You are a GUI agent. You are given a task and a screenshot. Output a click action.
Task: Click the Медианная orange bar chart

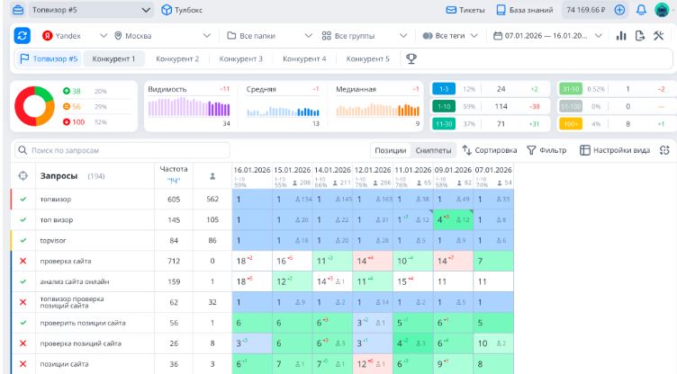(378, 110)
